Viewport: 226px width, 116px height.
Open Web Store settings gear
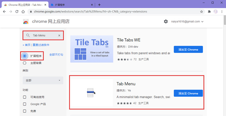click(166, 22)
